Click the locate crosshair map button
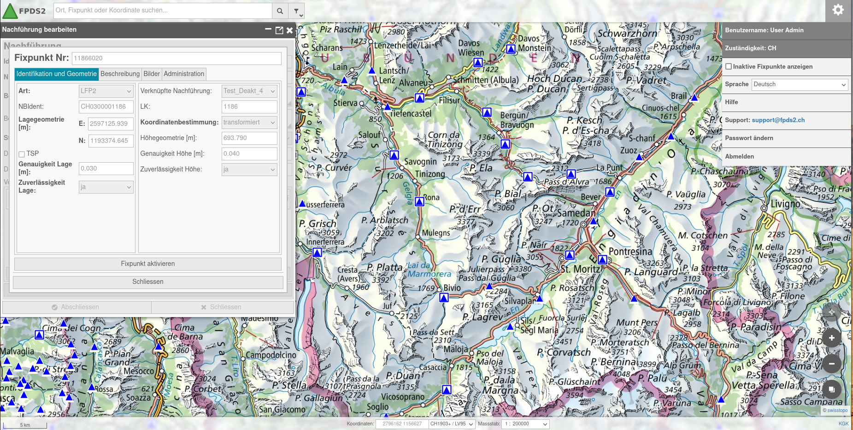Image resolution: width=853 pixels, height=430 pixels. coord(831,312)
